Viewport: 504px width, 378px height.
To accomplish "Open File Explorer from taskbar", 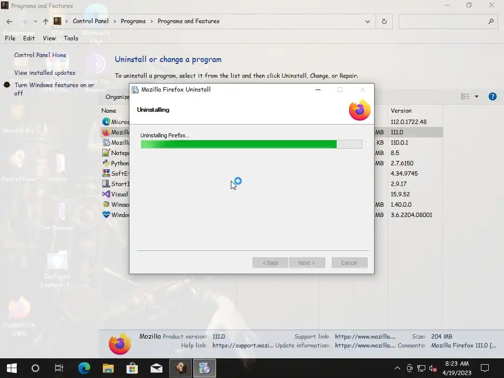I will (x=108, y=368).
